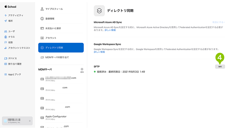Click the SFTP 編集 button
This screenshot has height=130, width=231.
pos(220,67)
